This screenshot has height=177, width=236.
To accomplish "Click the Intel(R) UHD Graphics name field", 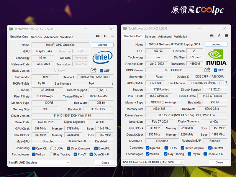I will tap(60, 45).
